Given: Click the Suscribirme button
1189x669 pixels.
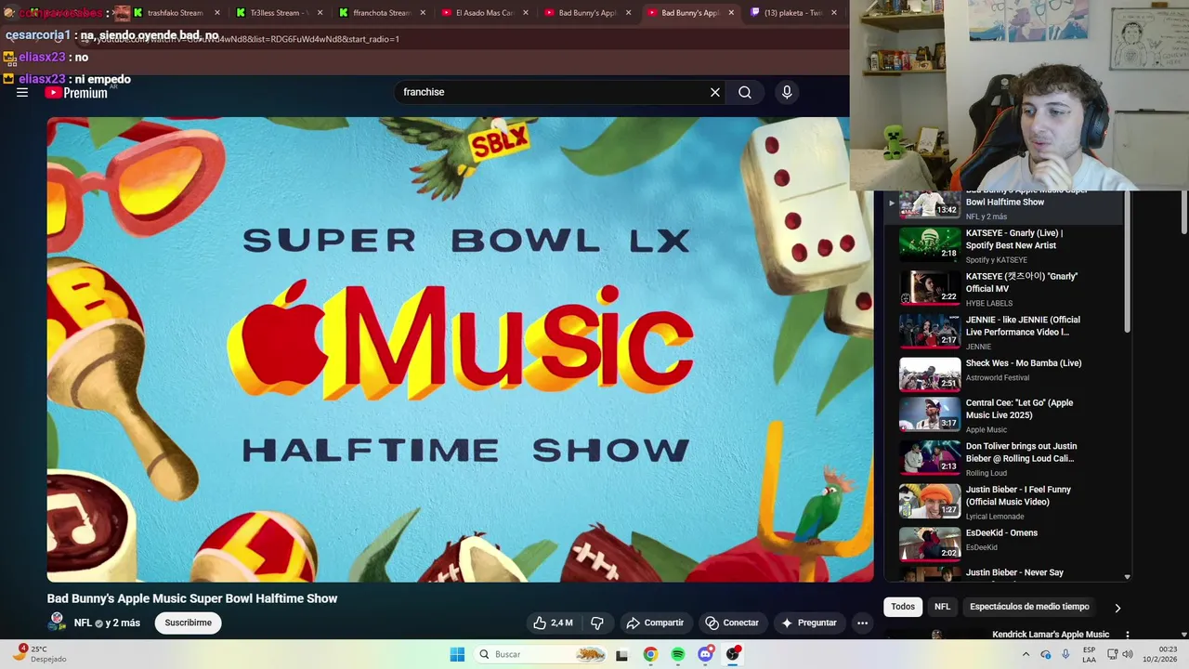Looking at the screenshot, I should 189,623.
